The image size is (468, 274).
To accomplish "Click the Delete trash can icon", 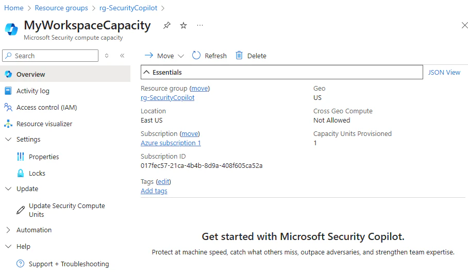I will pyautogui.click(x=239, y=56).
